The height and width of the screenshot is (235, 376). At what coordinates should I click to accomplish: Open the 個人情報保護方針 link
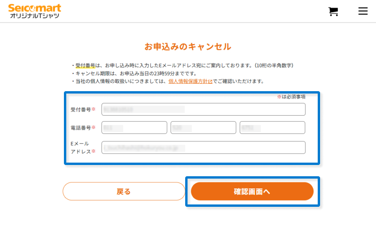(x=188, y=81)
